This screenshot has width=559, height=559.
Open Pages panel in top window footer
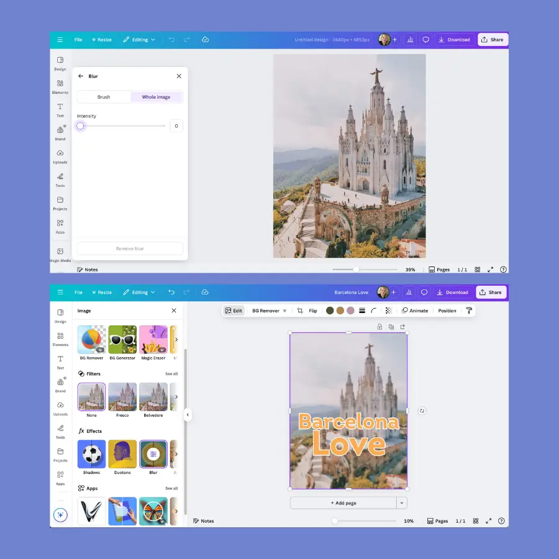pos(439,270)
